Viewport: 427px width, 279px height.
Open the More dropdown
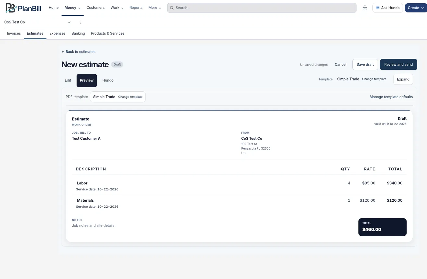click(155, 8)
